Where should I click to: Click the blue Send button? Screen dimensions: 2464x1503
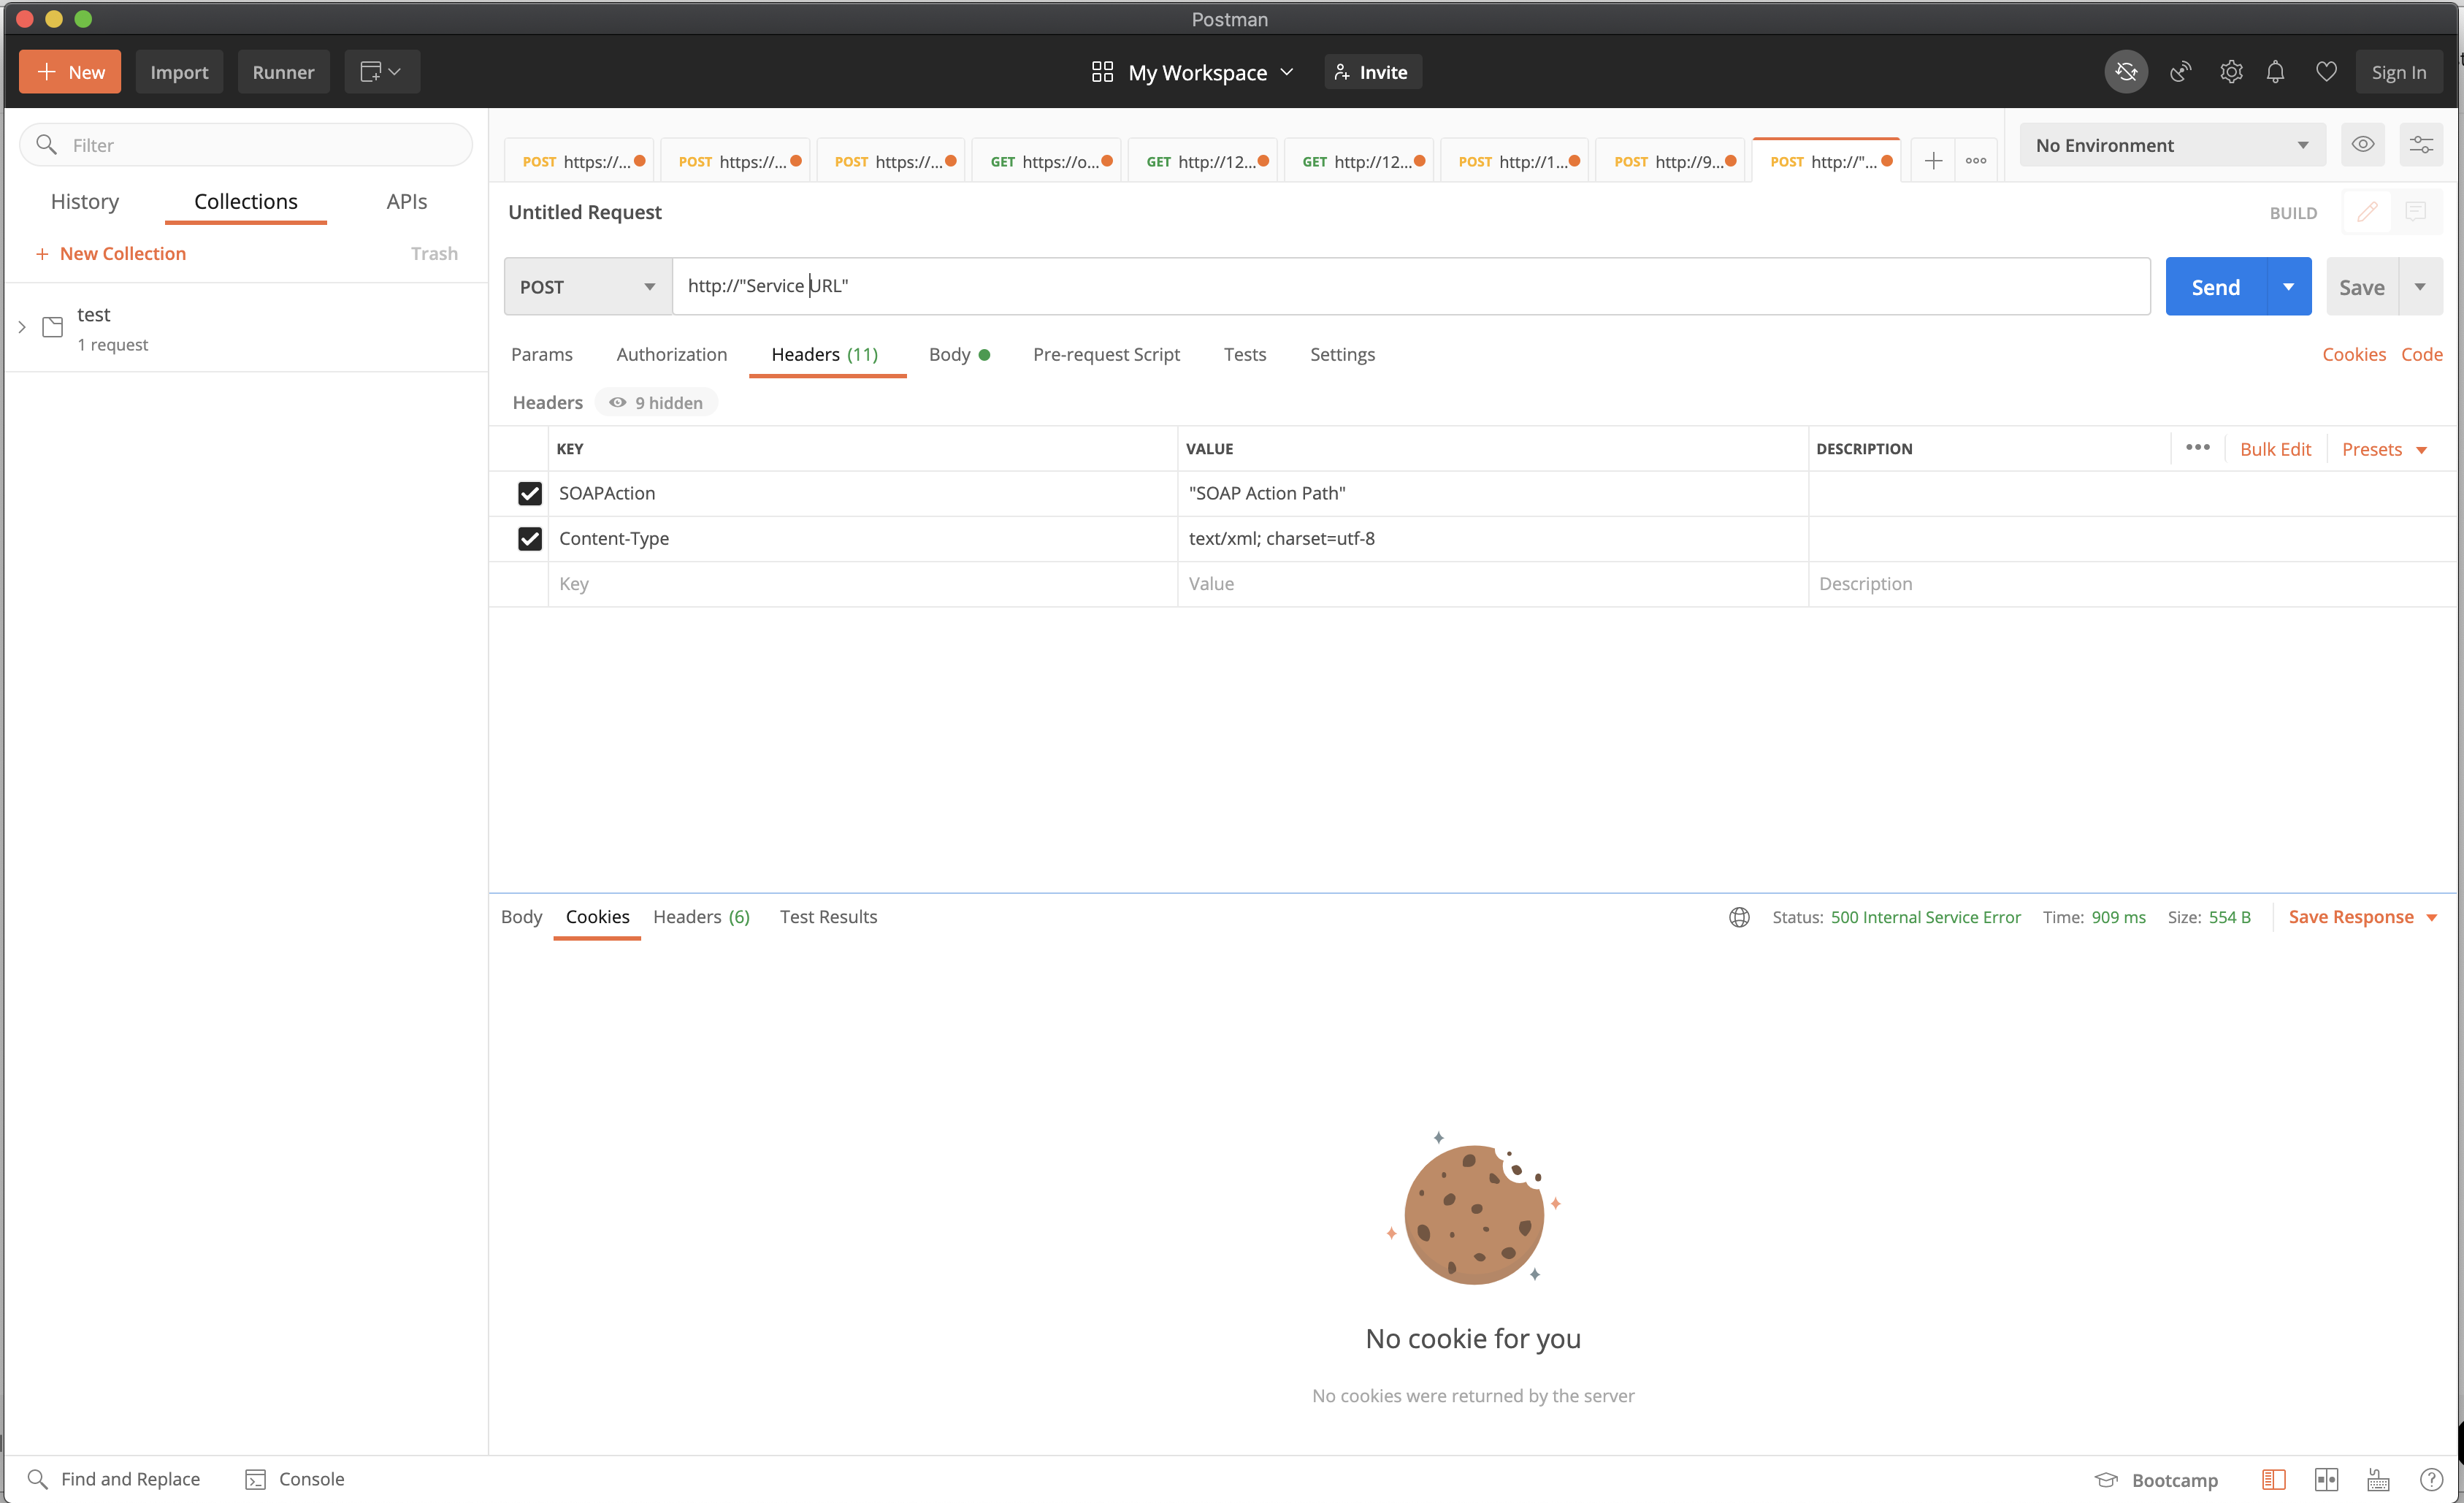pyautogui.click(x=2215, y=287)
